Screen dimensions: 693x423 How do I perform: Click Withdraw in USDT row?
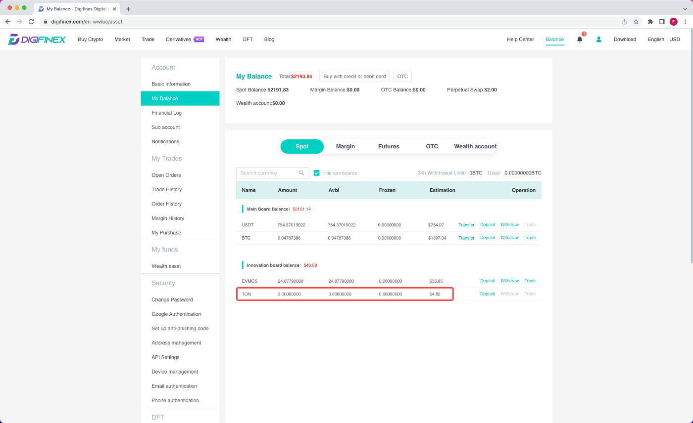click(x=509, y=225)
